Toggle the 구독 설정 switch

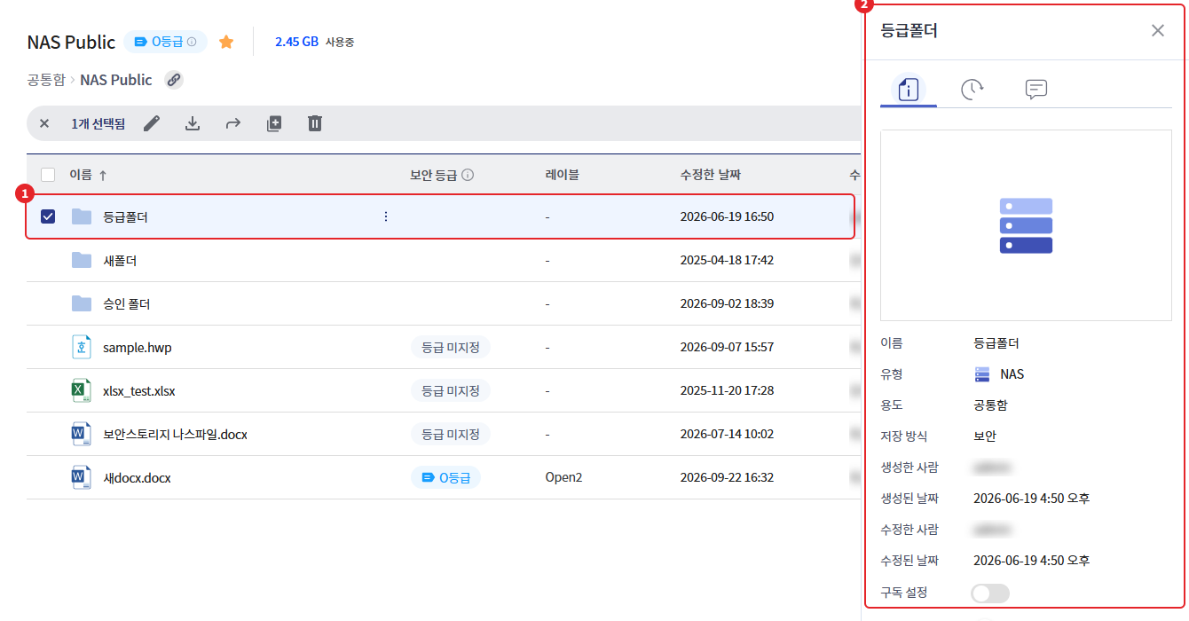pyautogui.click(x=990, y=593)
